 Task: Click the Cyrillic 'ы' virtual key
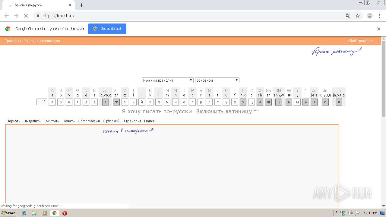pos(297,102)
